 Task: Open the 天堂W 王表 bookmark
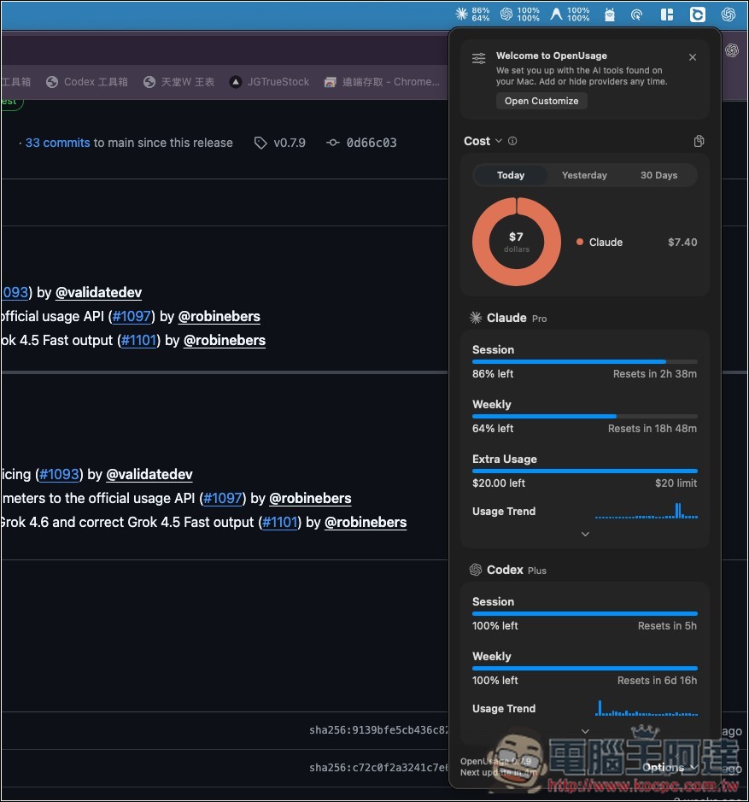click(x=178, y=82)
